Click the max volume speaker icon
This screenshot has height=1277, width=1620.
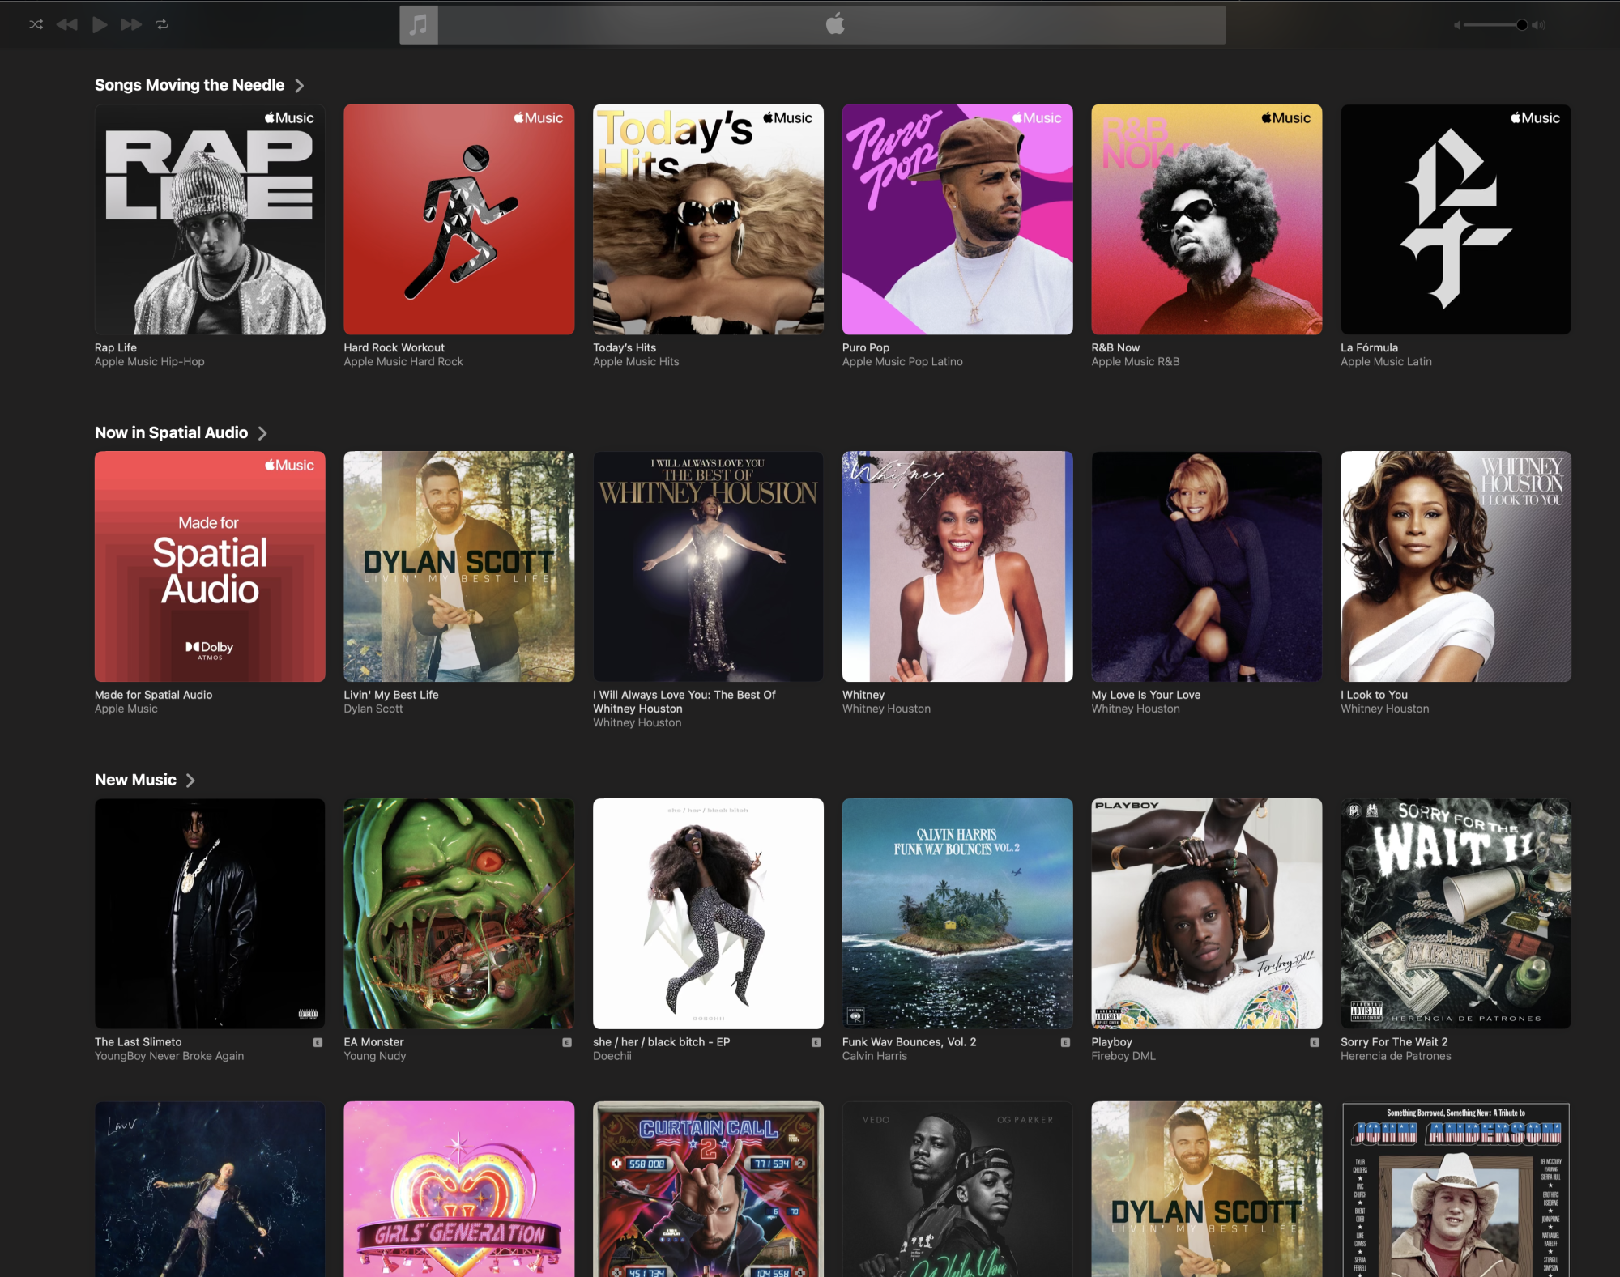(1538, 25)
